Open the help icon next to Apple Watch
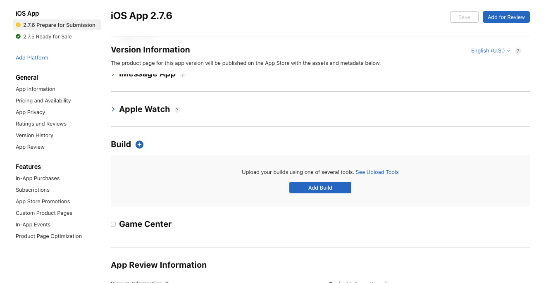546x283 pixels. (177, 110)
